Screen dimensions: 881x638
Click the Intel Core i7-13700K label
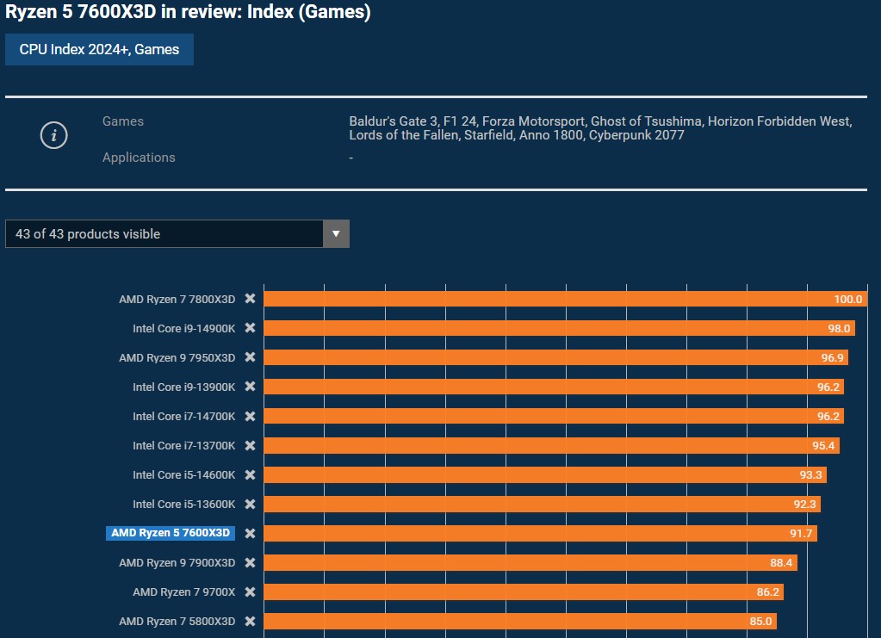[x=183, y=445]
